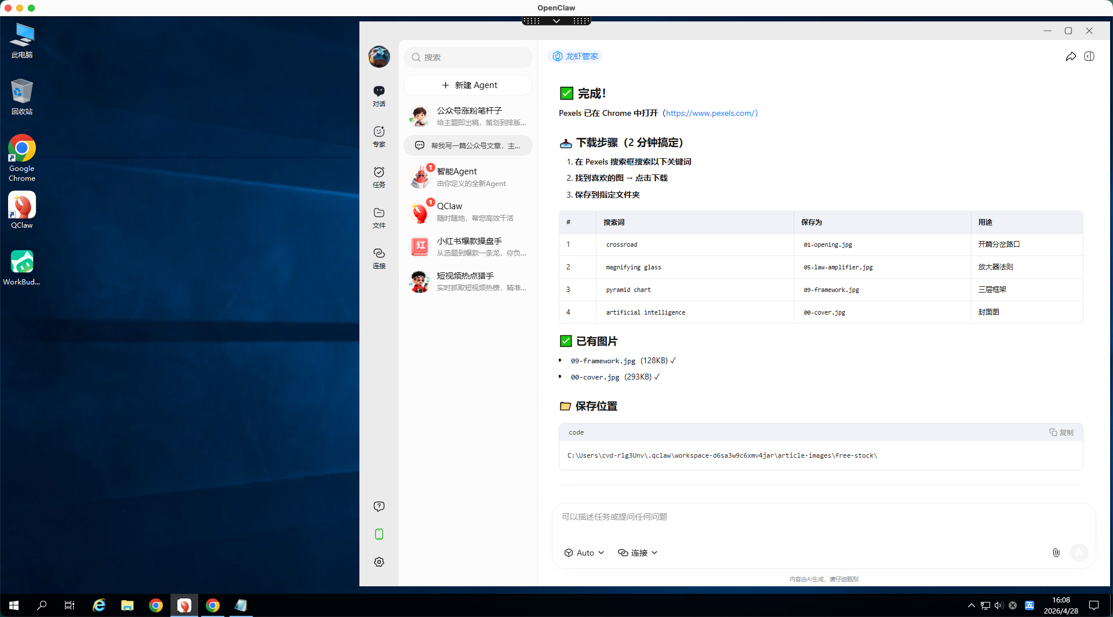Open settings via the gear icon
The width and height of the screenshot is (1113, 617).
point(379,562)
